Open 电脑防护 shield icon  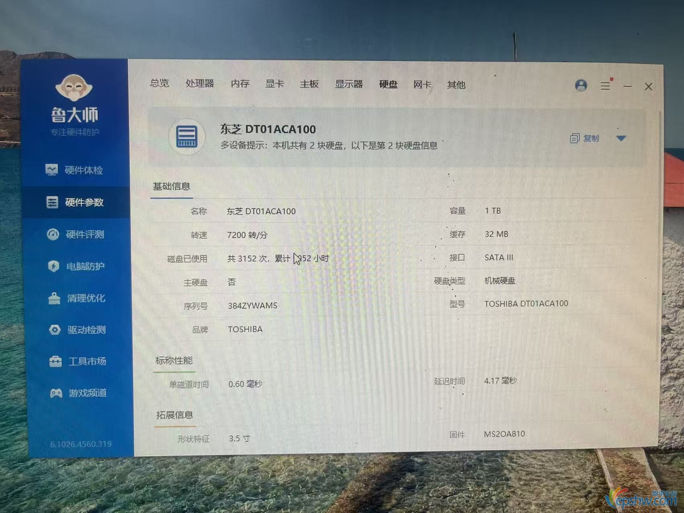point(53,266)
